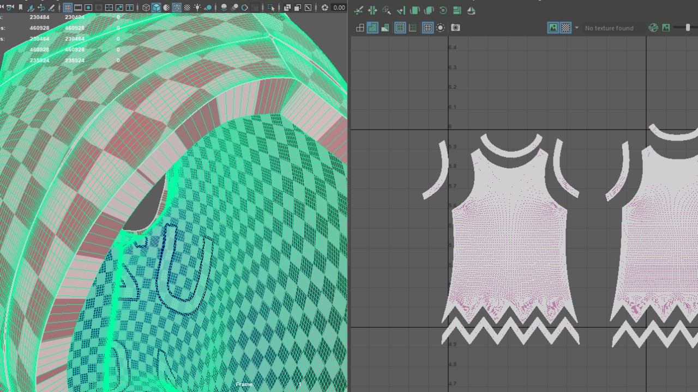Enable screen space ambient occlusion icon
This screenshot has width=698, height=392.
point(224,8)
